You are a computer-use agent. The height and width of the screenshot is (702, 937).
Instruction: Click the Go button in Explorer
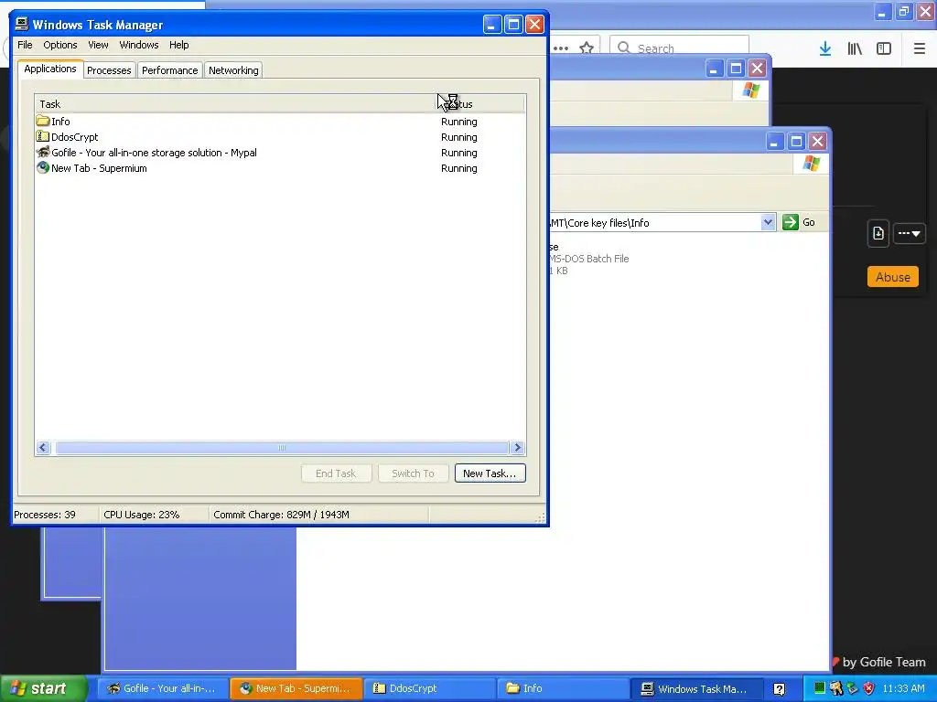799,222
